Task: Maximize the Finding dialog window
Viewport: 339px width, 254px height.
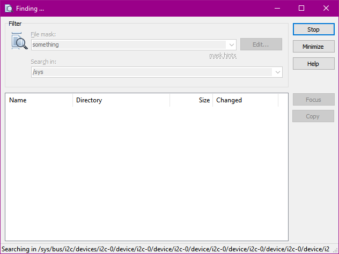Action: pos(301,8)
